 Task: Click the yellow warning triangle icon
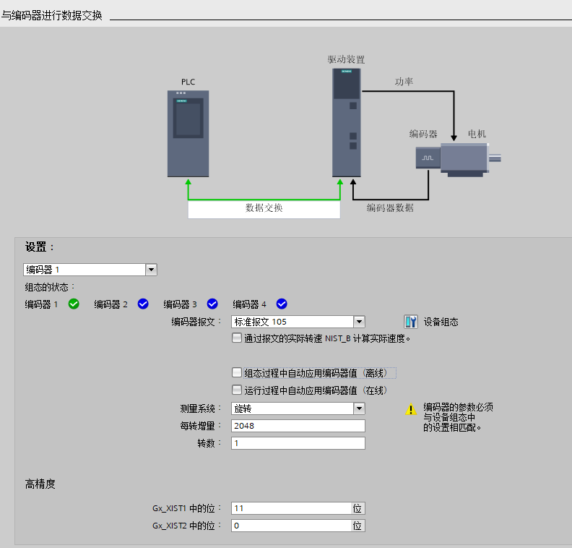(411, 410)
